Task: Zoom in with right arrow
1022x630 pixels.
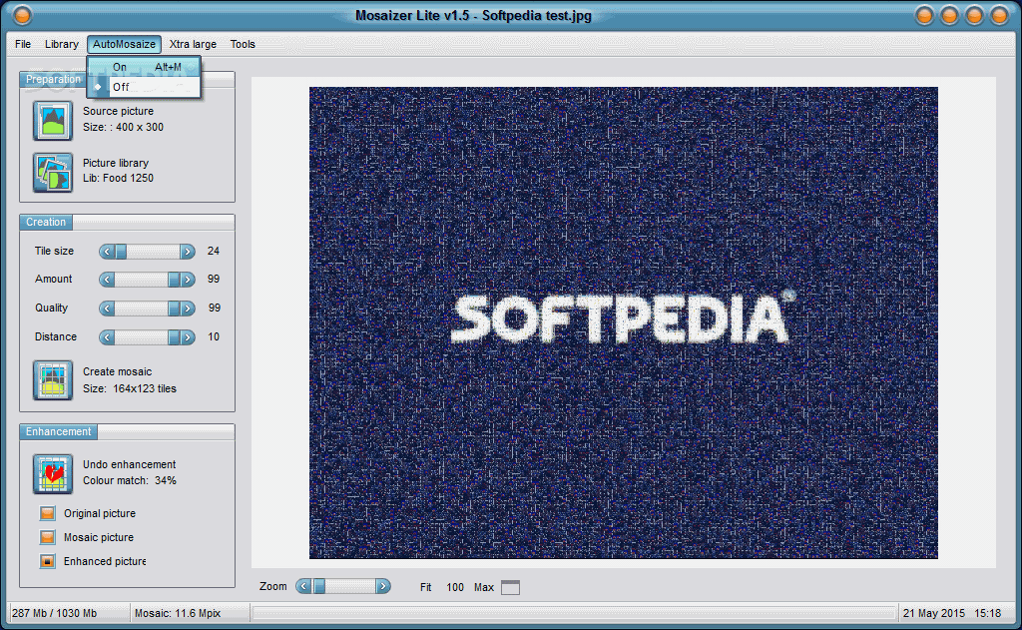Action: [x=383, y=586]
